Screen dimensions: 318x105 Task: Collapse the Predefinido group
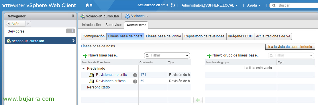[x=84, y=68]
